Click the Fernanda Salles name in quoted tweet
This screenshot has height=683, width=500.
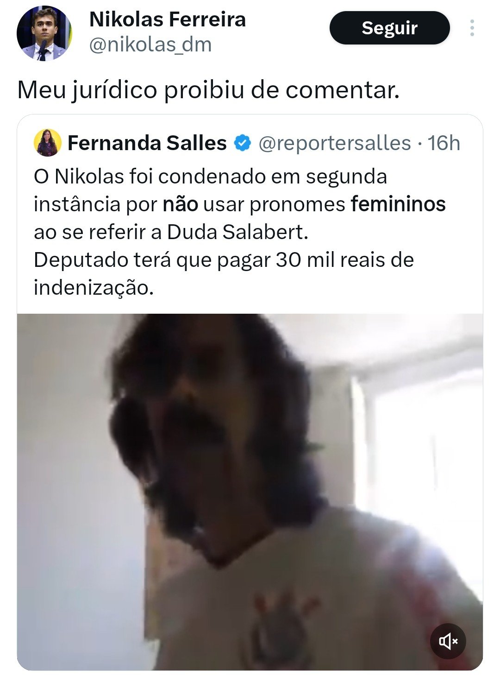pyautogui.click(x=147, y=143)
